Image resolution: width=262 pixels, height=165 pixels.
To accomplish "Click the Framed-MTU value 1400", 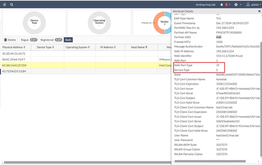I will 219,42.
